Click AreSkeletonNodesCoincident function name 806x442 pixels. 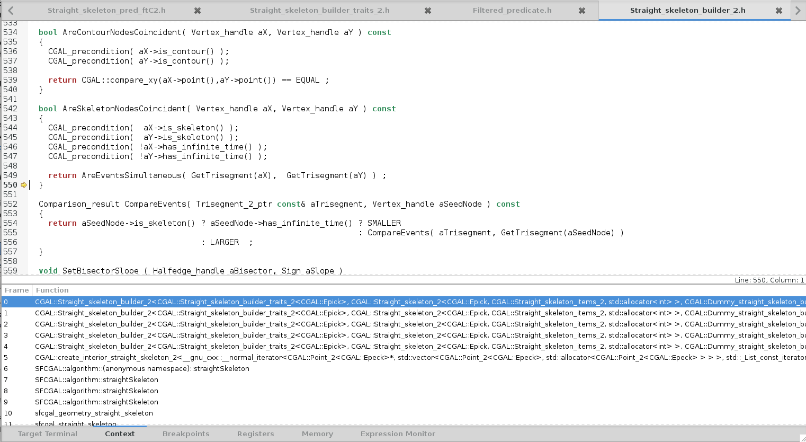coord(124,109)
